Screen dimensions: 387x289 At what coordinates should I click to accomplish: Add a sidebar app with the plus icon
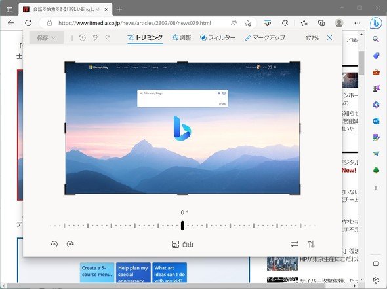(376, 188)
